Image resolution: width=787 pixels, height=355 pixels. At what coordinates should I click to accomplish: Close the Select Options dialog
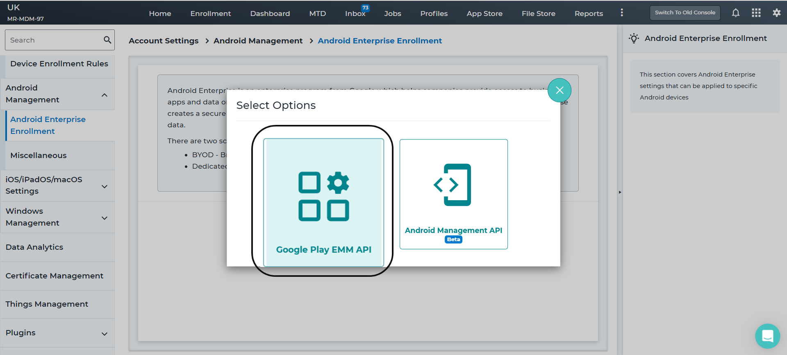pyautogui.click(x=560, y=90)
